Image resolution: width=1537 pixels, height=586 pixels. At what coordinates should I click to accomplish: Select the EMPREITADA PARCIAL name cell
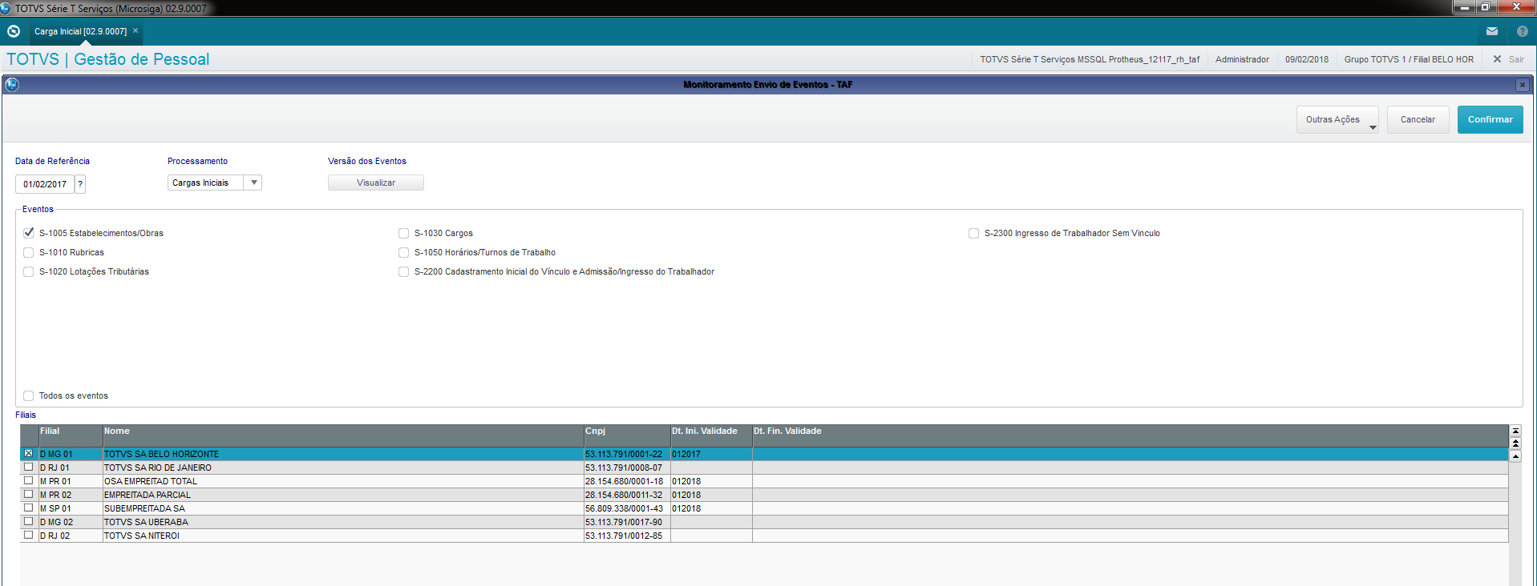tap(343, 495)
